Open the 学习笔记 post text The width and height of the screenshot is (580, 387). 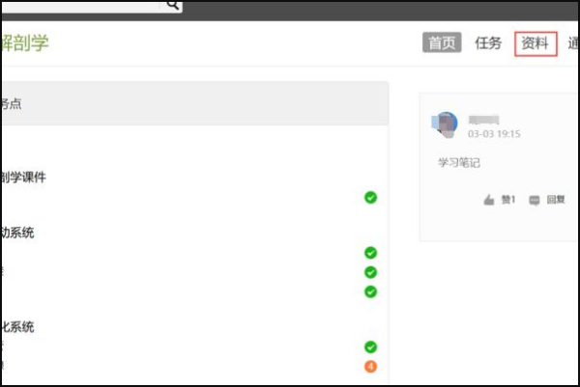tap(459, 163)
